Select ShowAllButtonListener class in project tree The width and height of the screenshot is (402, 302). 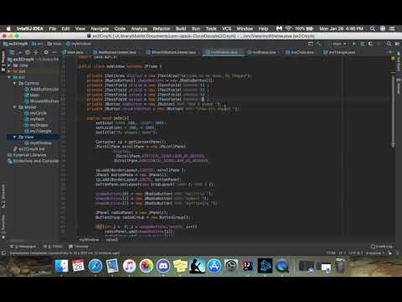(x=41, y=101)
